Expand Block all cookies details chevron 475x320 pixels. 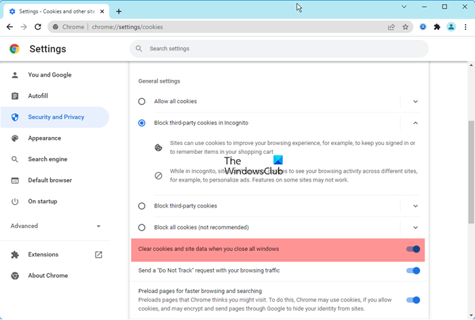coord(415,228)
